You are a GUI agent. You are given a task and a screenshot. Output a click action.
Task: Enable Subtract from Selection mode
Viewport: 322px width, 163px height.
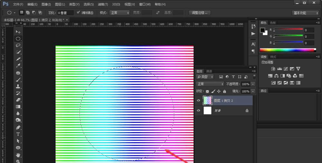coord(34,13)
